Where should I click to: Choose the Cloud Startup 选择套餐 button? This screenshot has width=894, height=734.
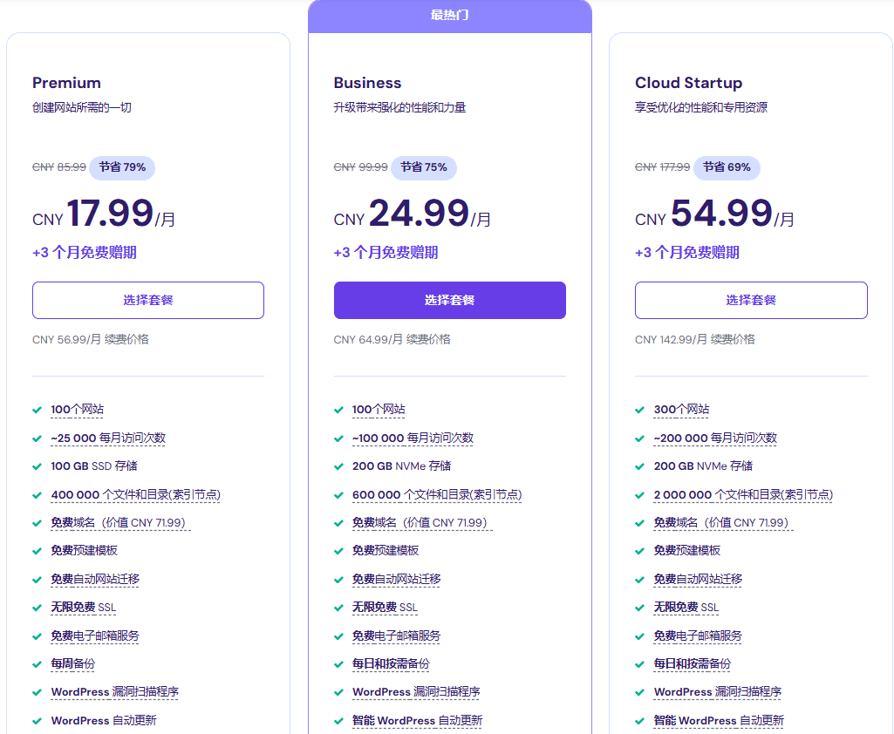[751, 300]
